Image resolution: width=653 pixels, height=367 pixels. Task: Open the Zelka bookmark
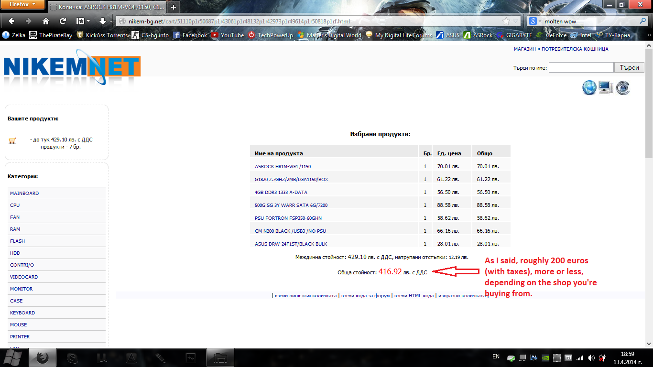coord(14,35)
